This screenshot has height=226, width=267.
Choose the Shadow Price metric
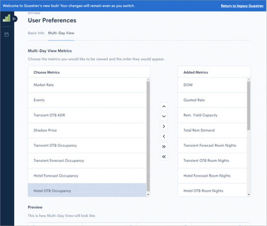click(87, 130)
